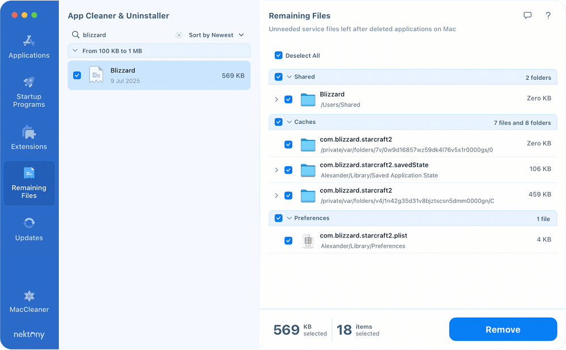Click the /Users/Shared path text
The image size is (566, 350).
tap(341, 105)
